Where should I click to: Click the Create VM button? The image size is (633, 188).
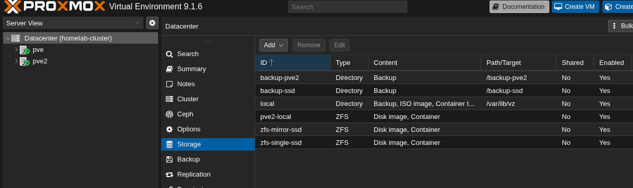tap(575, 7)
